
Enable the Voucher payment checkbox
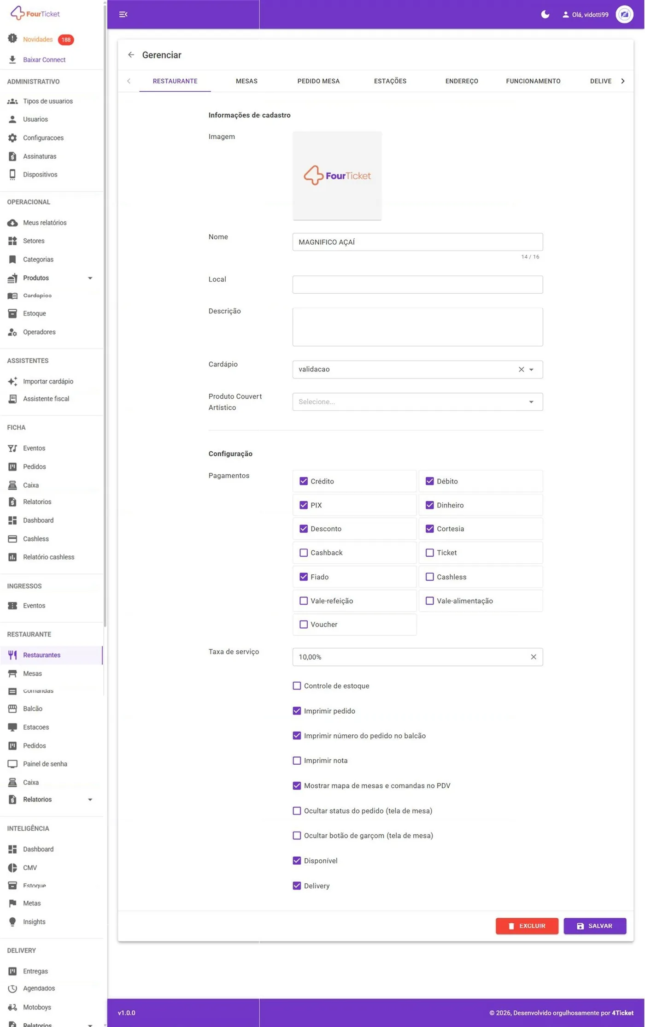[303, 625]
